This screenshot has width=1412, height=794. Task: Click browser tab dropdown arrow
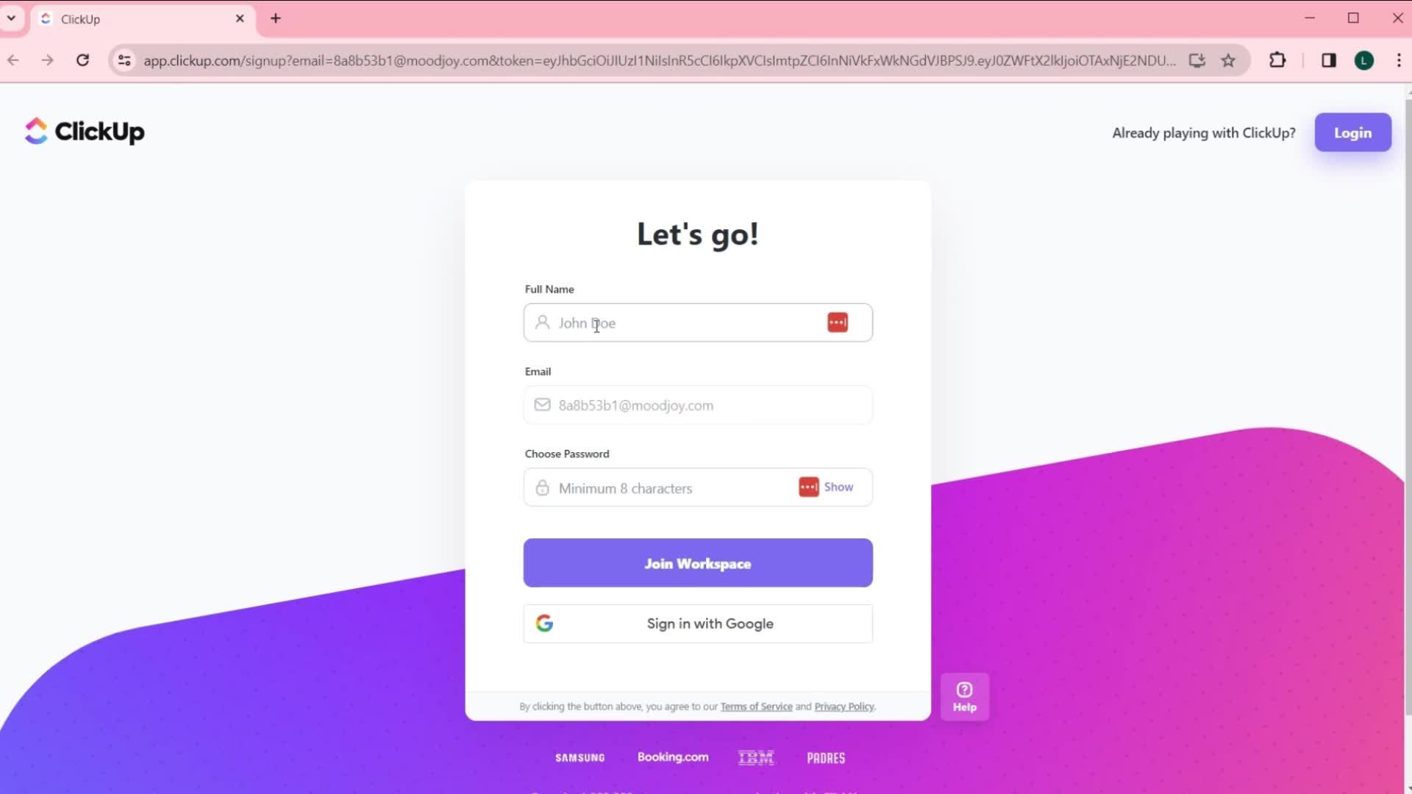11,18
